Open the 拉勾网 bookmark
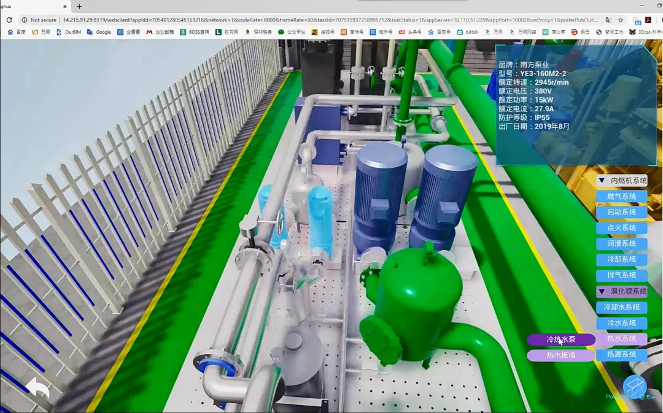Image resolution: width=663 pixels, height=413 pixels. tap(227, 32)
